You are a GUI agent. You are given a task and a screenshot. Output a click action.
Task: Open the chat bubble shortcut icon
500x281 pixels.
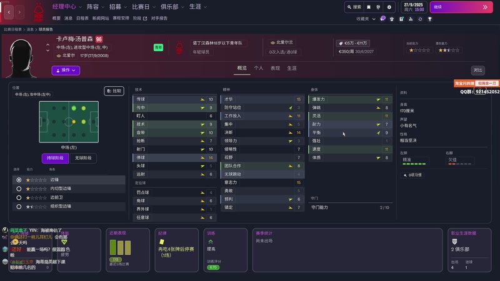pos(382,19)
